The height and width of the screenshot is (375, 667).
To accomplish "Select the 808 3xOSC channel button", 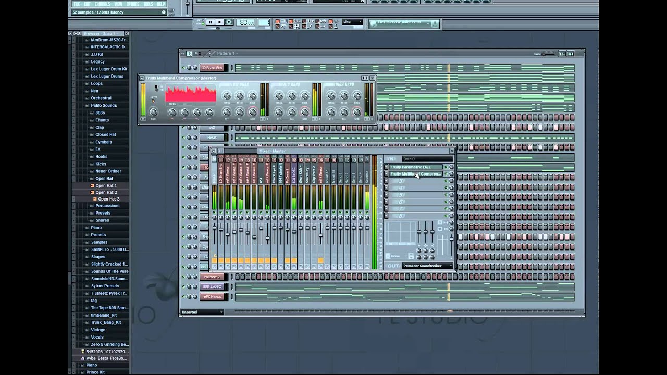I will [x=212, y=286].
